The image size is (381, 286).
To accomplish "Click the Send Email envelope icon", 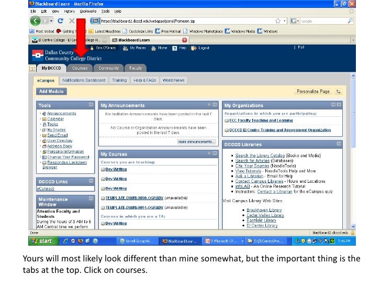I will pyautogui.click(x=44, y=135).
